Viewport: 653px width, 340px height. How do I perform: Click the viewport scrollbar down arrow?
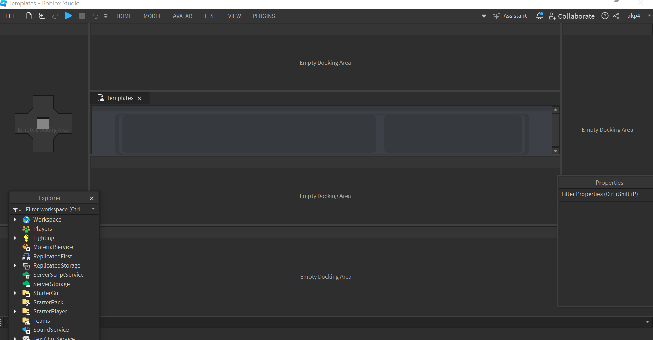[556, 151]
